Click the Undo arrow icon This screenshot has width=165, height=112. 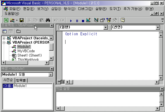click(x=56, y=20)
